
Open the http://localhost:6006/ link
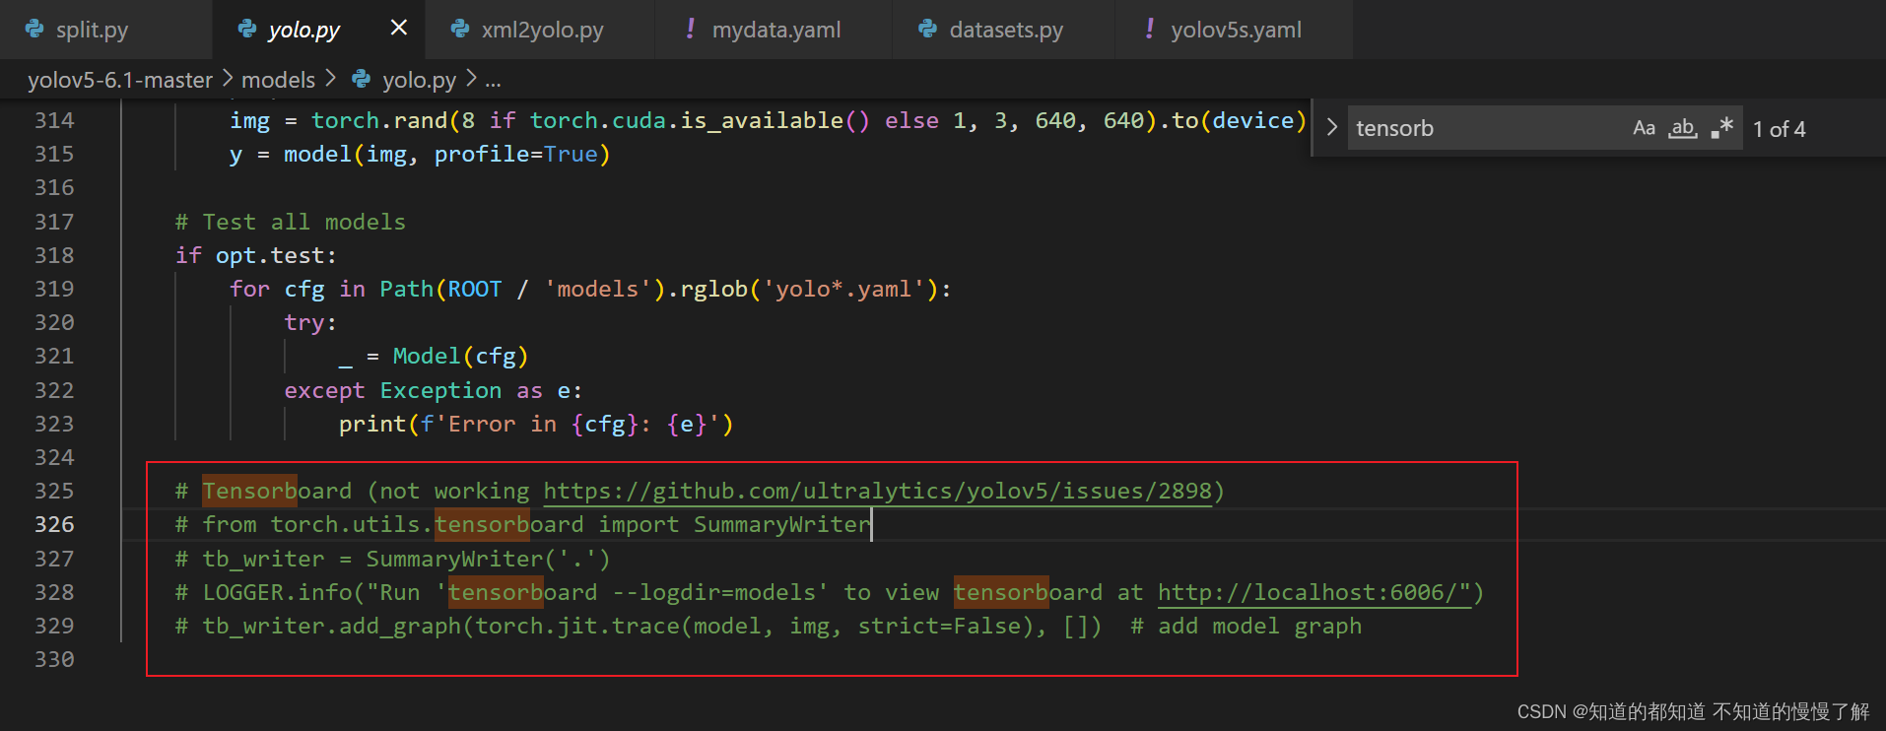click(x=1314, y=592)
